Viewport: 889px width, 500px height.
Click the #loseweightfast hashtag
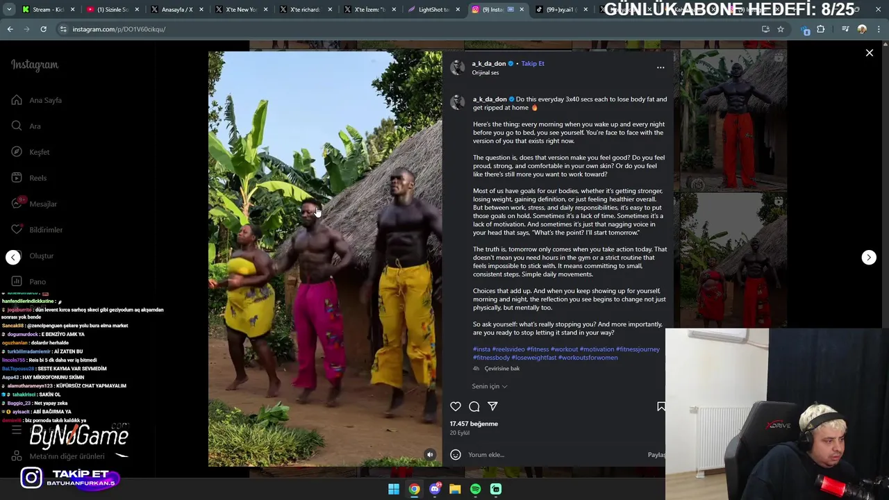coord(534,358)
